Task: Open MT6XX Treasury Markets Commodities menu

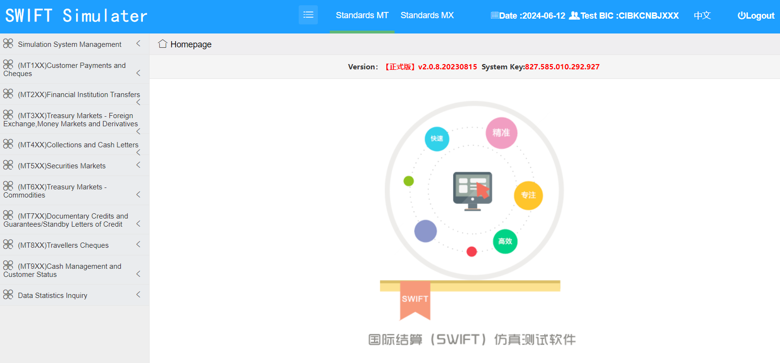Action: click(x=74, y=191)
